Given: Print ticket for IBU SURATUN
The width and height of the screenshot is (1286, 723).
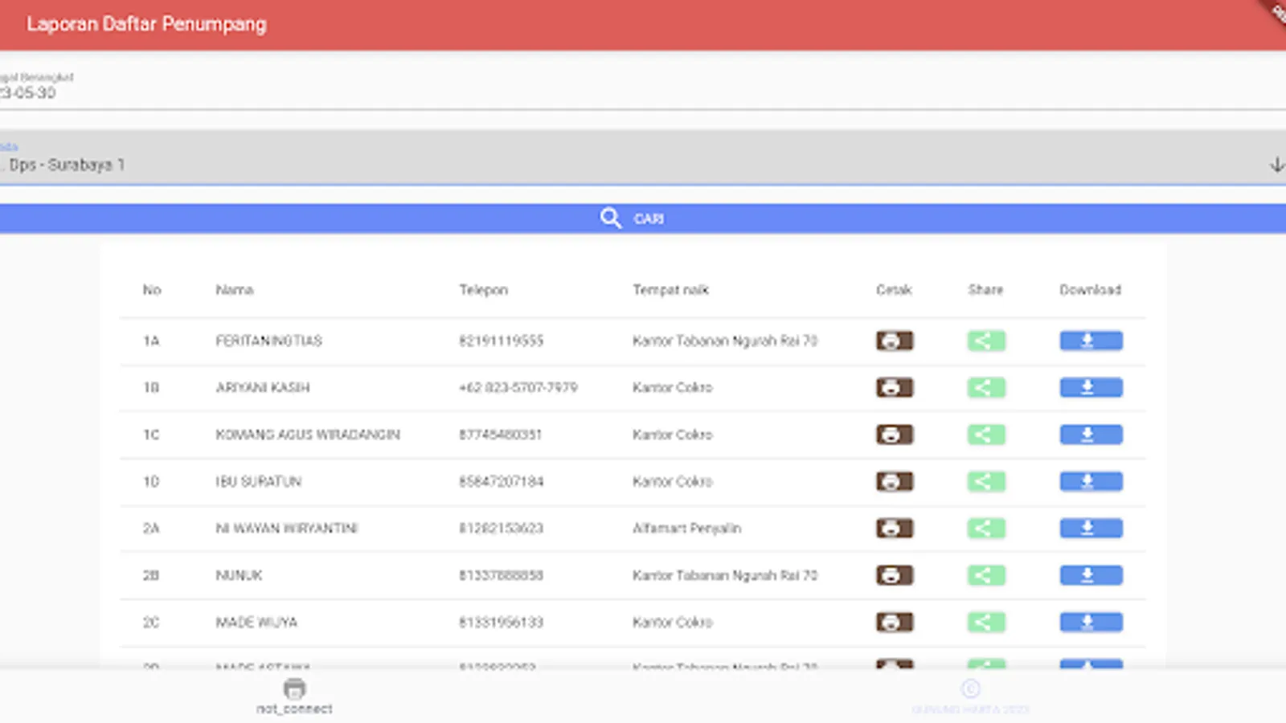Looking at the screenshot, I should [x=894, y=481].
